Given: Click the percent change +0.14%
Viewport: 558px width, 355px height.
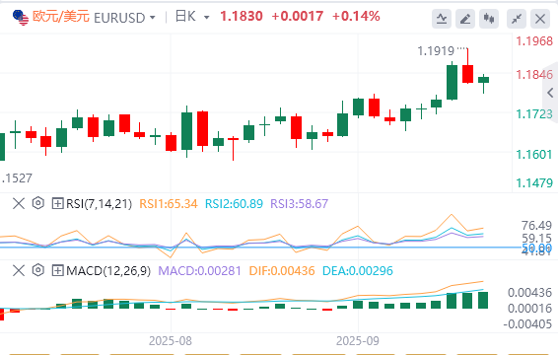Looking at the screenshot, I should pyautogui.click(x=356, y=17).
